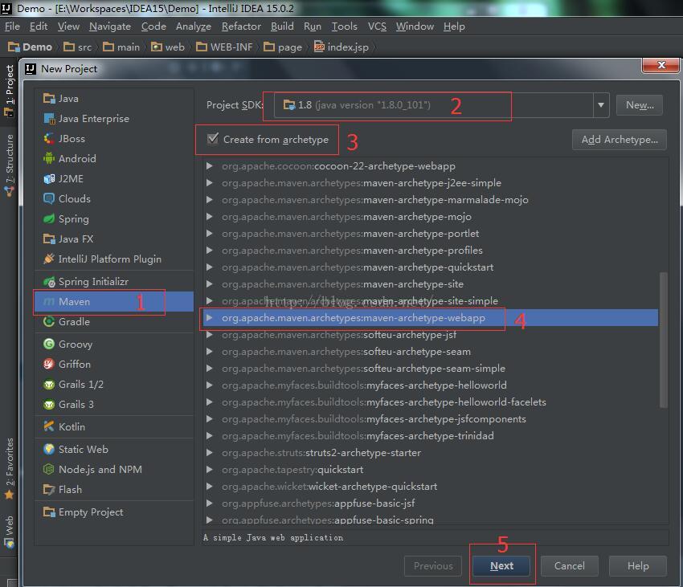Expand maven-archetype-j2ee-simple node
The image size is (683, 587).
[210, 183]
